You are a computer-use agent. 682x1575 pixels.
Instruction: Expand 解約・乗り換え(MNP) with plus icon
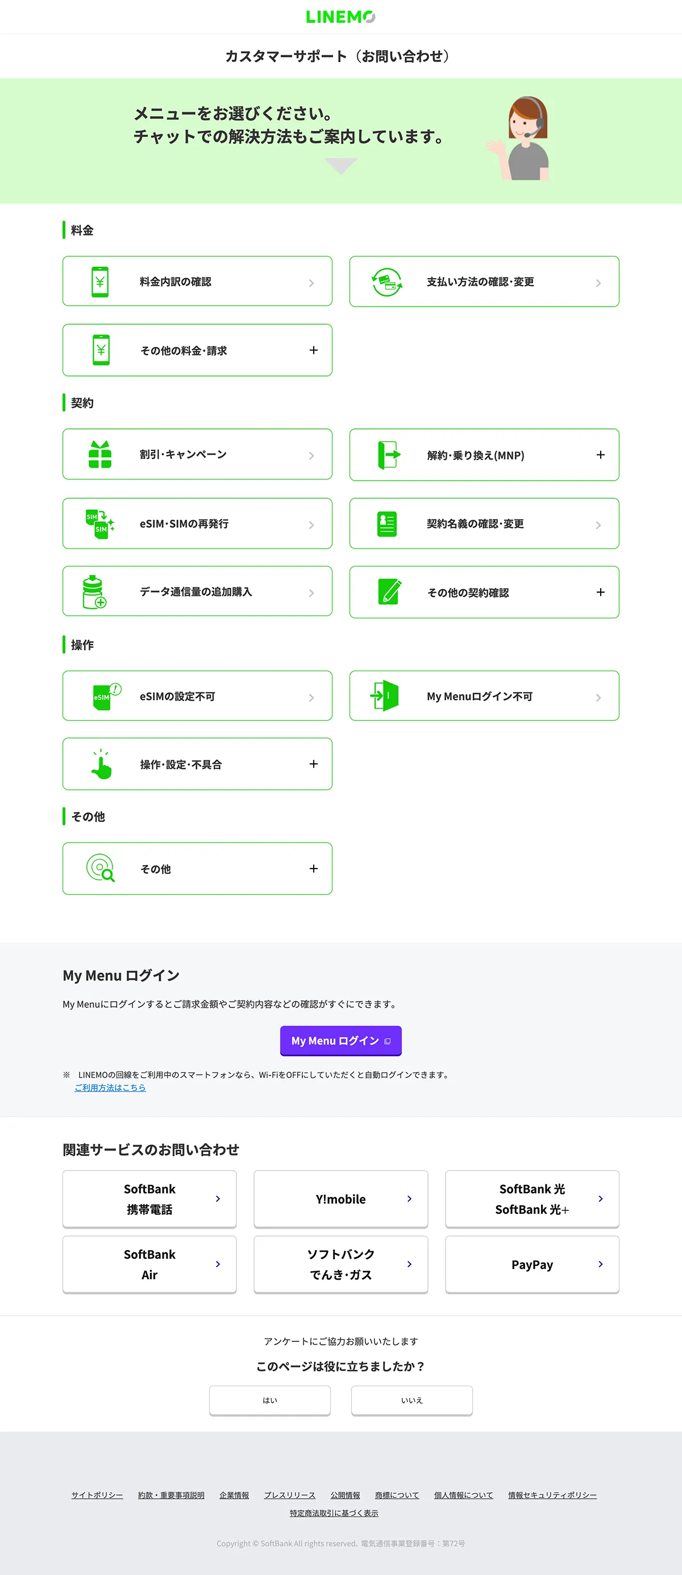(x=601, y=455)
